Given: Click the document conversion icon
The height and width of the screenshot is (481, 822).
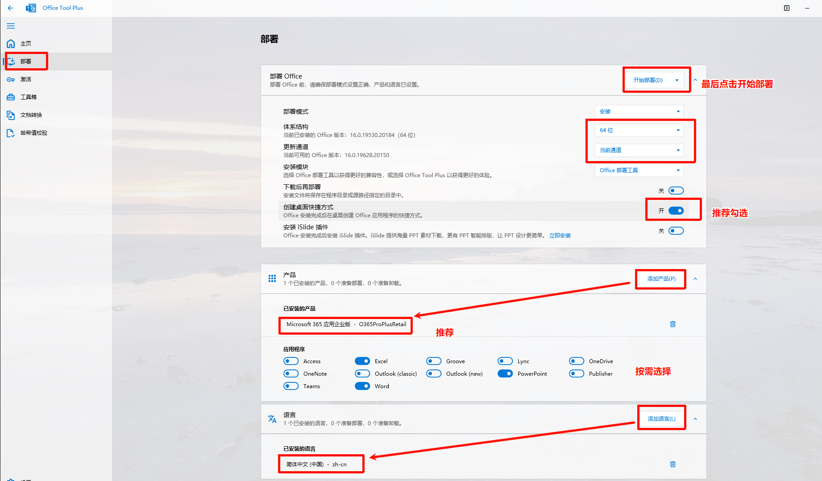Looking at the screenshot, I should (11, 115).
